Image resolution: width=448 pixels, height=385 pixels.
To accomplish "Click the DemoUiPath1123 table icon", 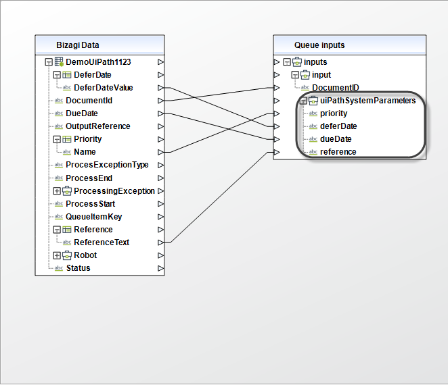I will click(x=59, y=62).
